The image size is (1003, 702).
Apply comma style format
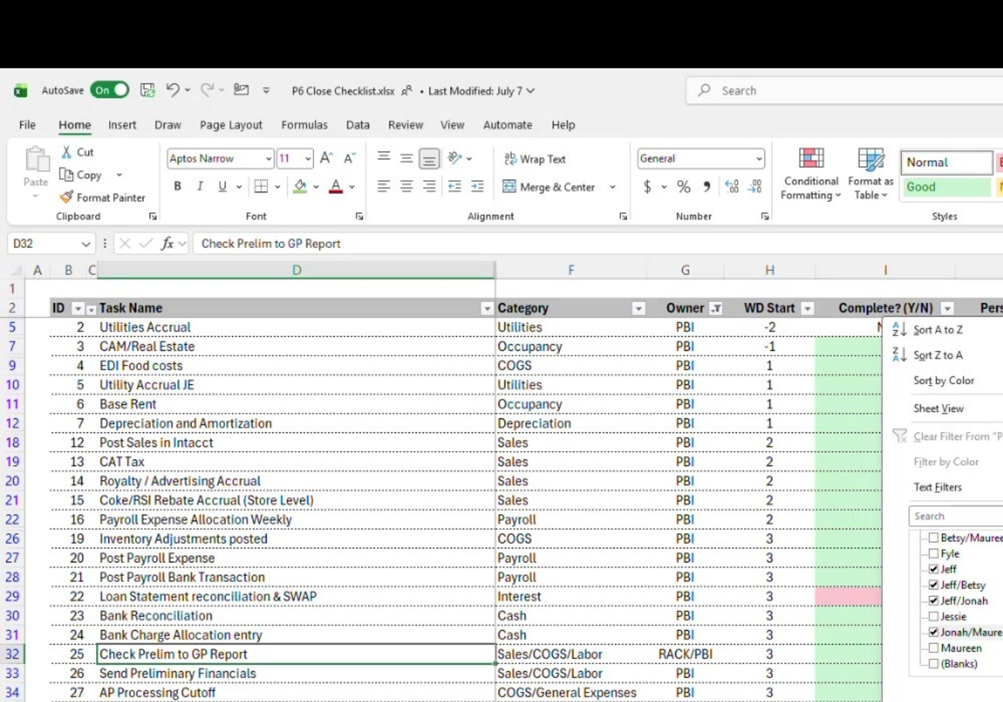(x=706, y=187)
